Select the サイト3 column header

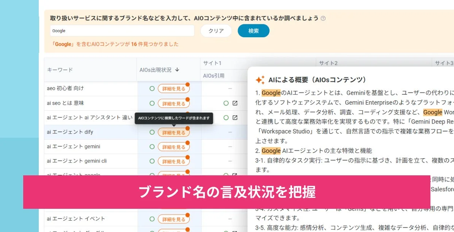tap(444, 63)
